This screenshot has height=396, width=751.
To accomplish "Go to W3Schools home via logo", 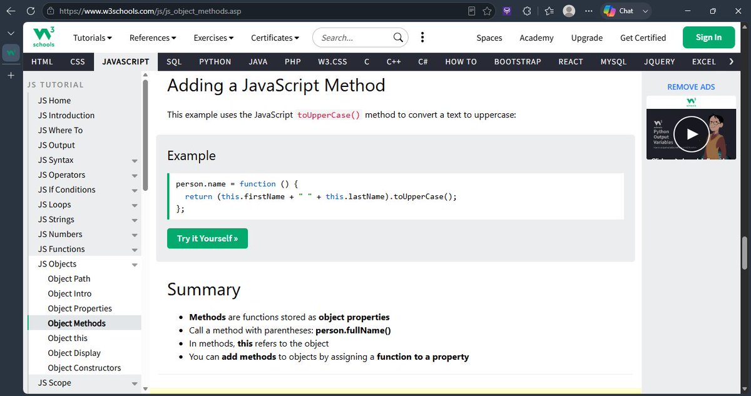I will [44, 38].
